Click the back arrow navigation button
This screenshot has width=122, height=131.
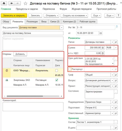pos(12,3)
